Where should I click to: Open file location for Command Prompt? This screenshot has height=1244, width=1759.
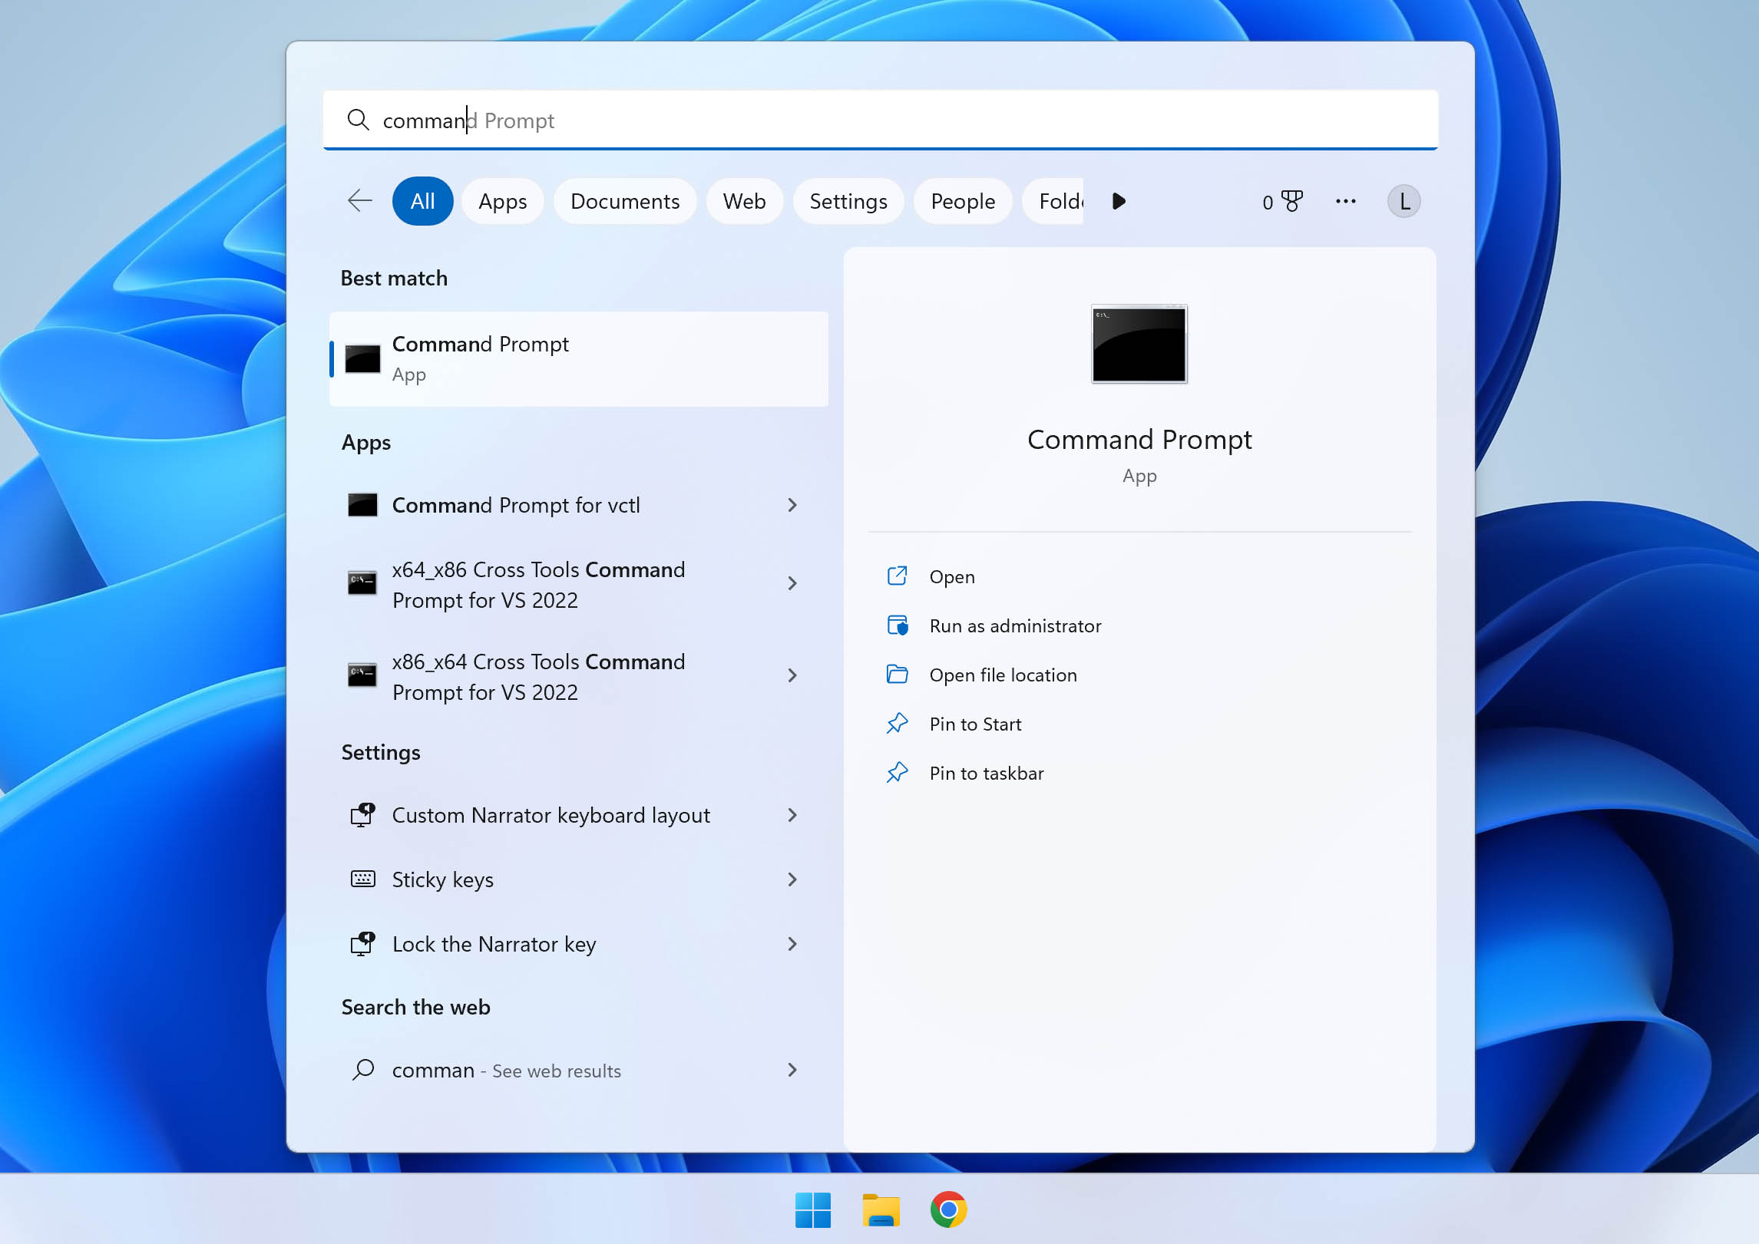click(1003, 675)
